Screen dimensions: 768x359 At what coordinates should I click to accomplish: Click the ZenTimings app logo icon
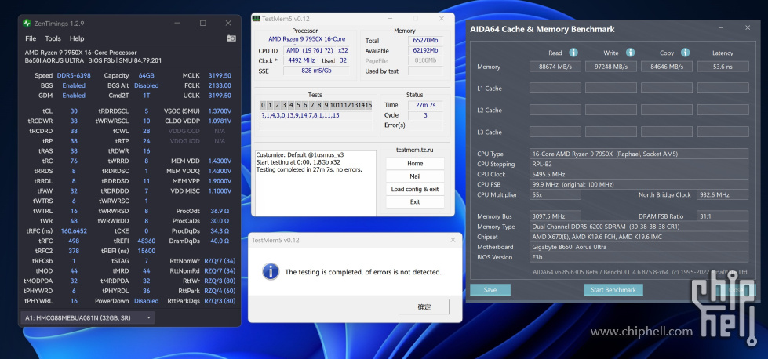[27, 23]
